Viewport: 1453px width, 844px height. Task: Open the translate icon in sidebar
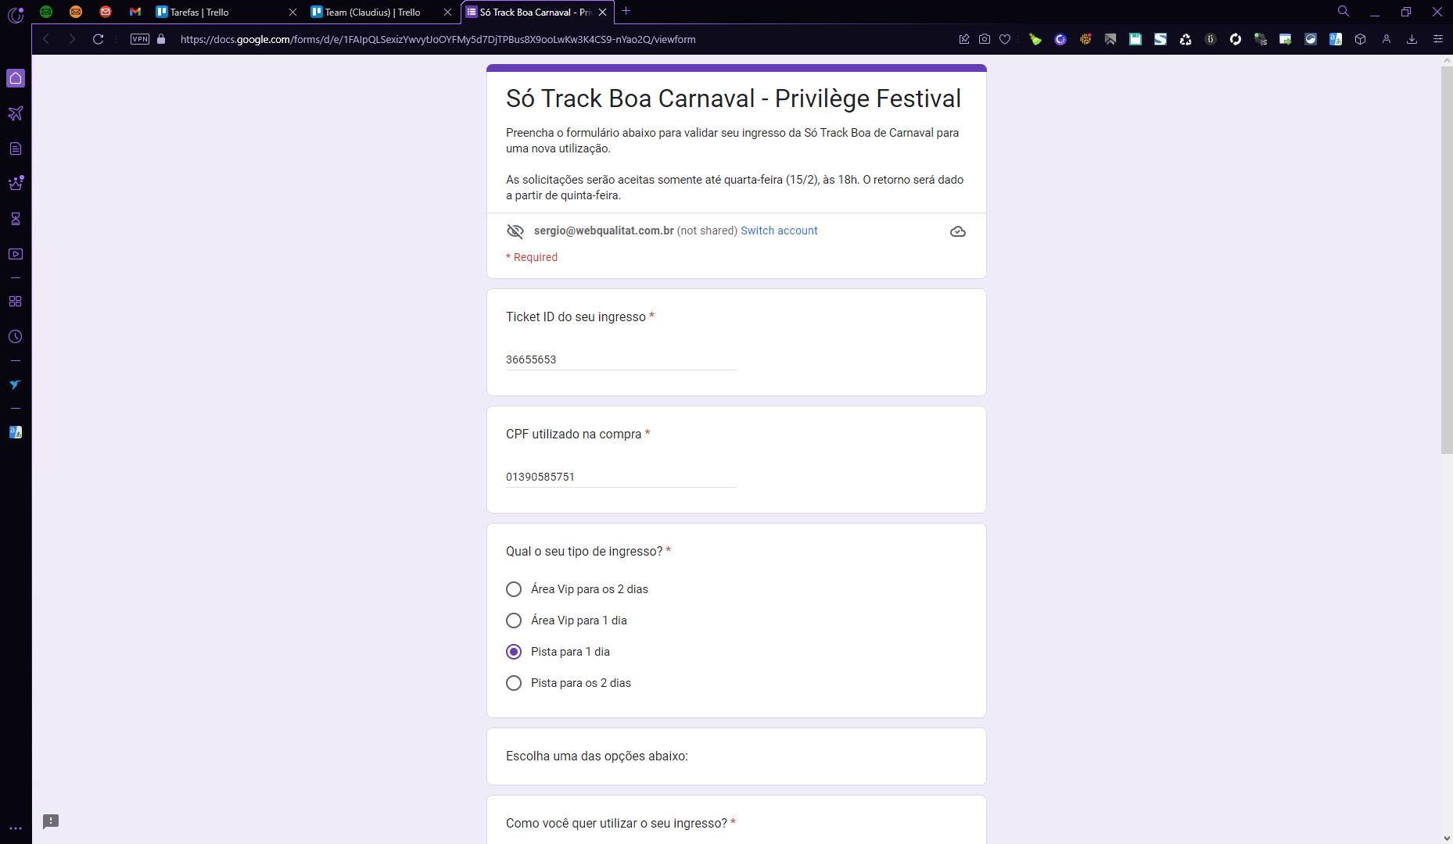click(x=16, y=432)
